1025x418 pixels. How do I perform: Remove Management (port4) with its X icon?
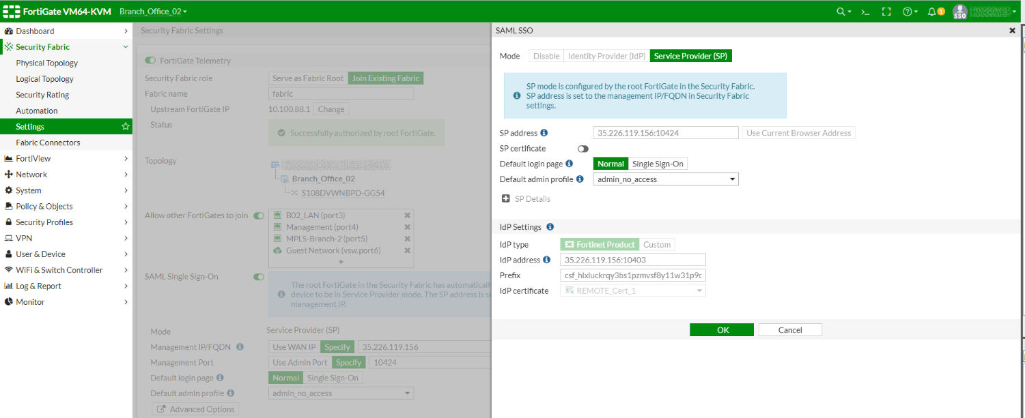407,227
